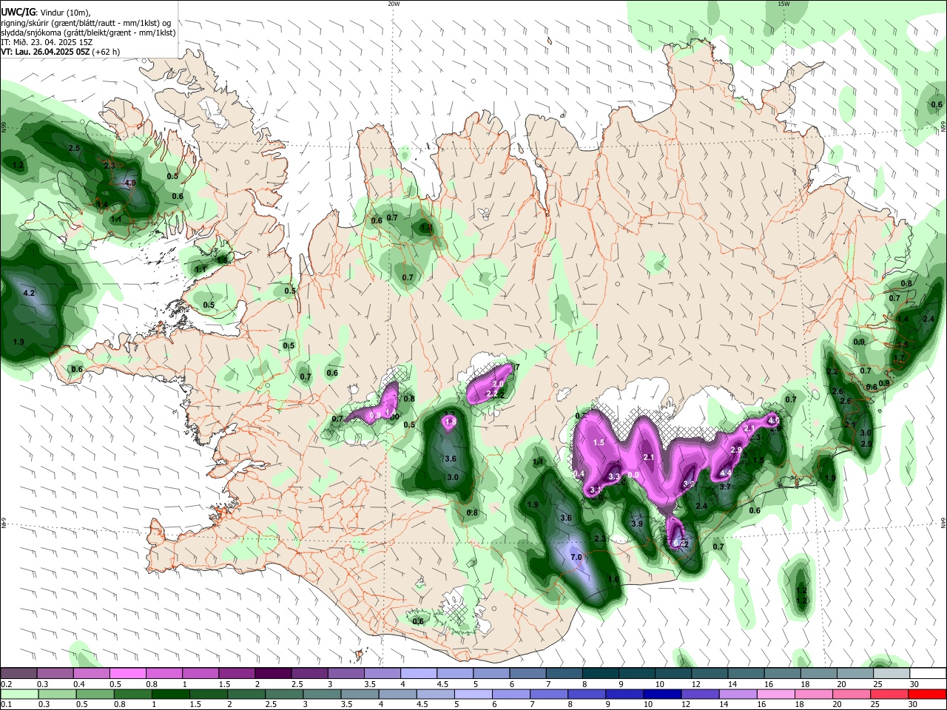Click the 7.0 rain maximum on the south coast
This screenshot has width=947, height=710.
click(576, 557)
